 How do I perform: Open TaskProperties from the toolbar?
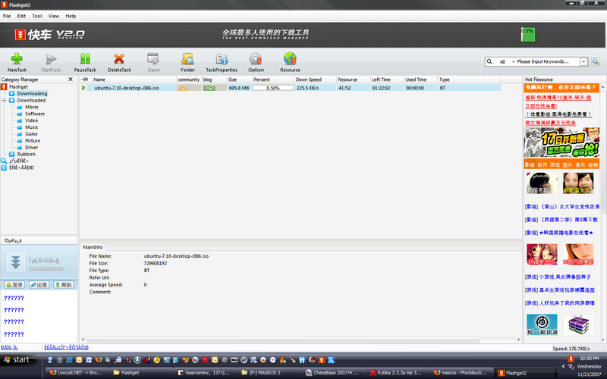pyautogui.click(x=222, y=58)
